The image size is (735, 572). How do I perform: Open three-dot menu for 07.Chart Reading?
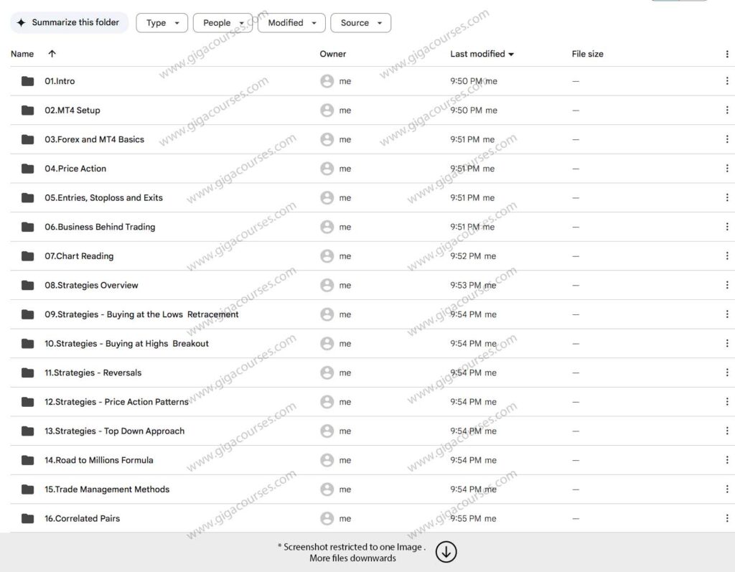(x=727, y=256)
